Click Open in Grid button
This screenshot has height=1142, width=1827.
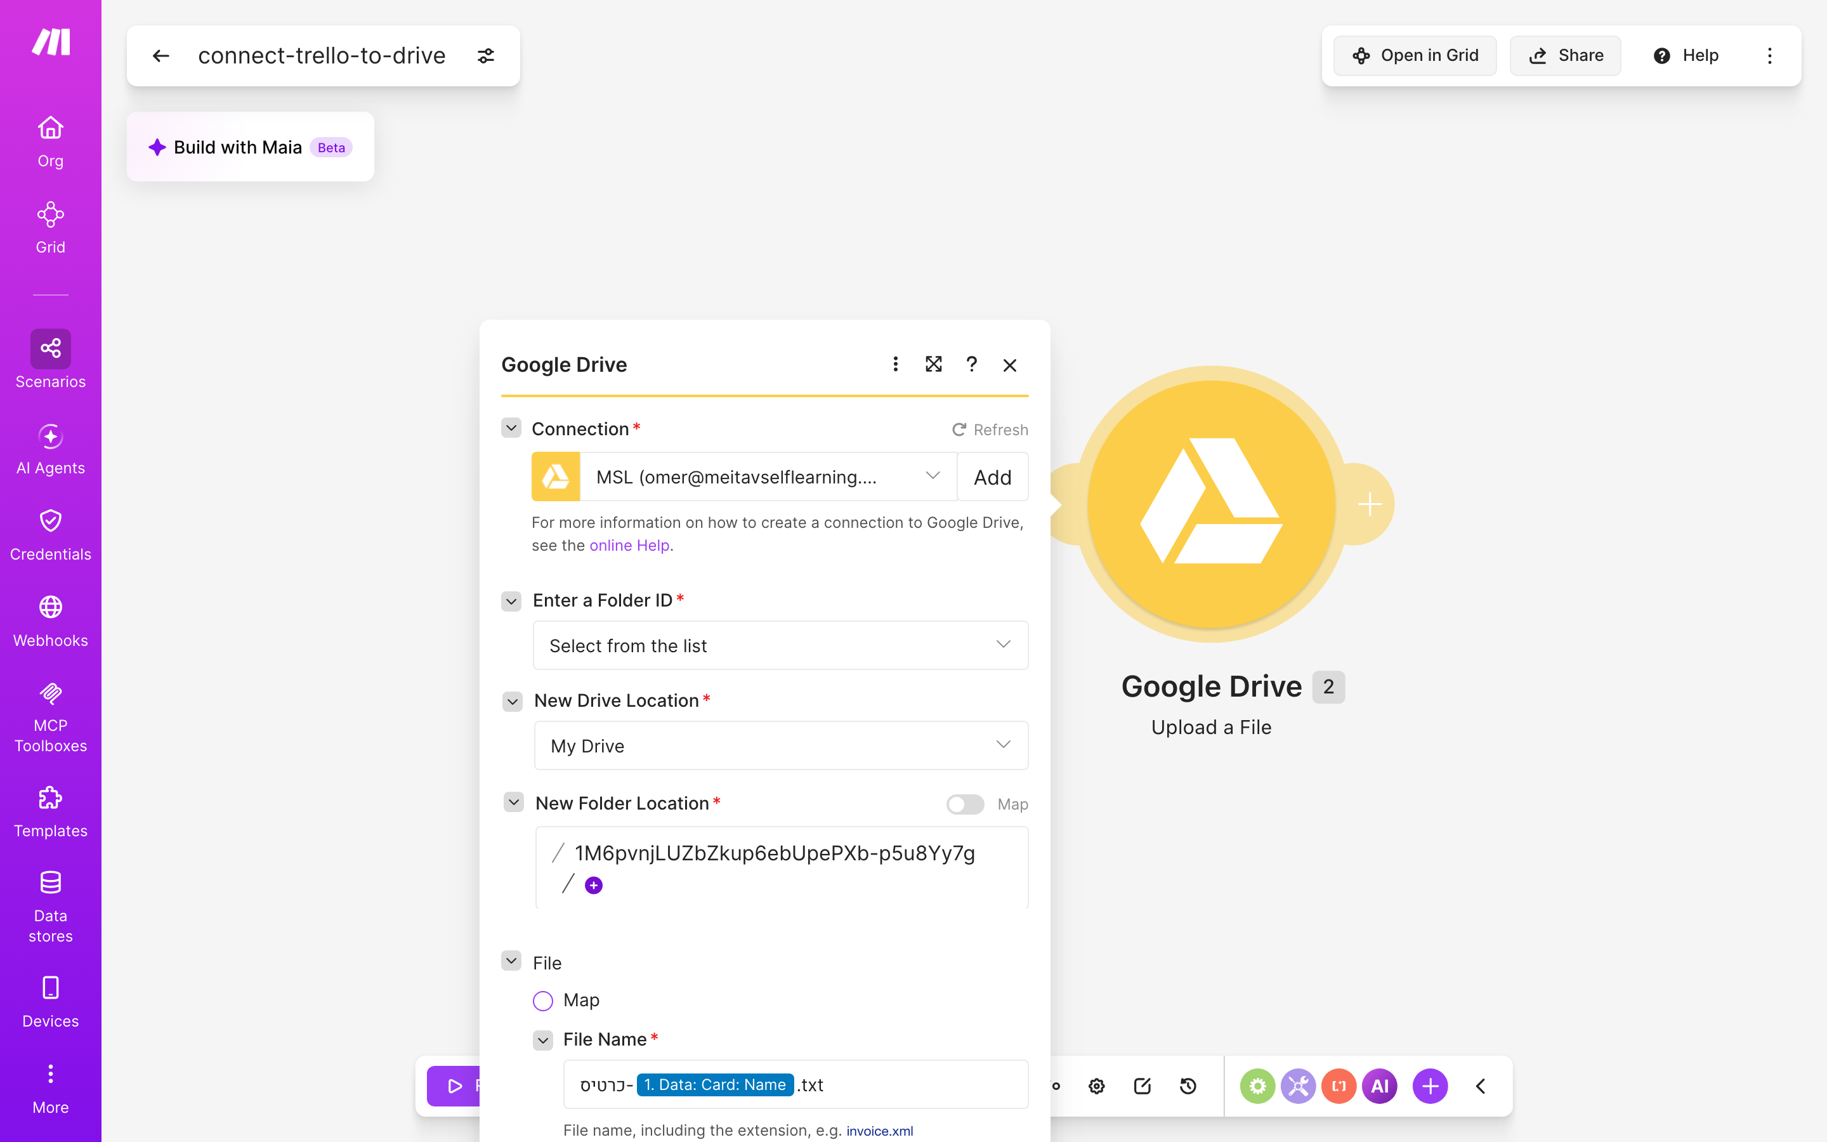pyautogui.click(x=1415, y=56)
